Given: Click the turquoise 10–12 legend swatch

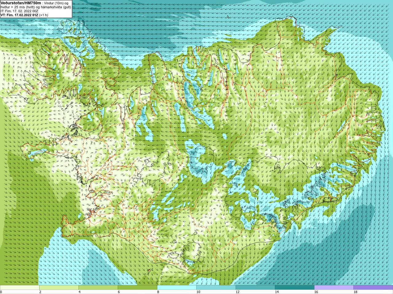Looking at the screenshot, I should [216, 288].
